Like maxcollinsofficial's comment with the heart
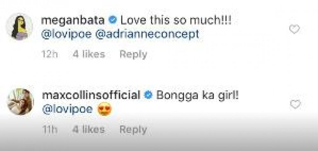Viewport: 318px width, 151px height. coord(295,104)
